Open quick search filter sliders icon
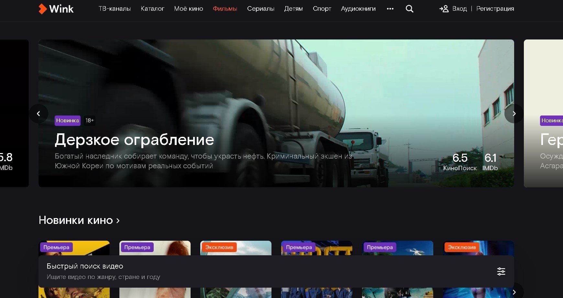This screenshot has width=563, height=298. coord(501,271)
